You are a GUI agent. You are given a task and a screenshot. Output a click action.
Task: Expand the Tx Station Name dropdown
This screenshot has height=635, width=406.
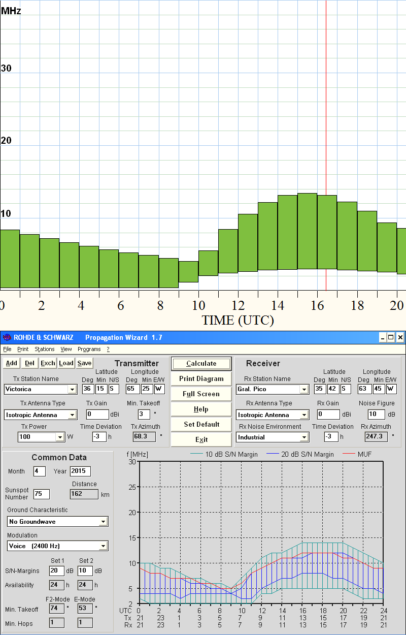pos(73,389)
